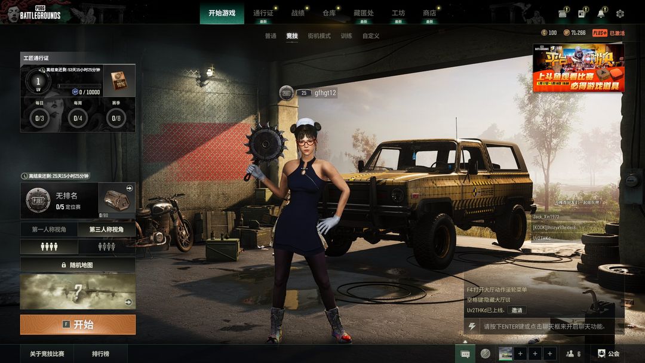645x363 pixels.
Task: Select the 自定义 mode tab
Action: pyautogui.click(x=371, y=36)
